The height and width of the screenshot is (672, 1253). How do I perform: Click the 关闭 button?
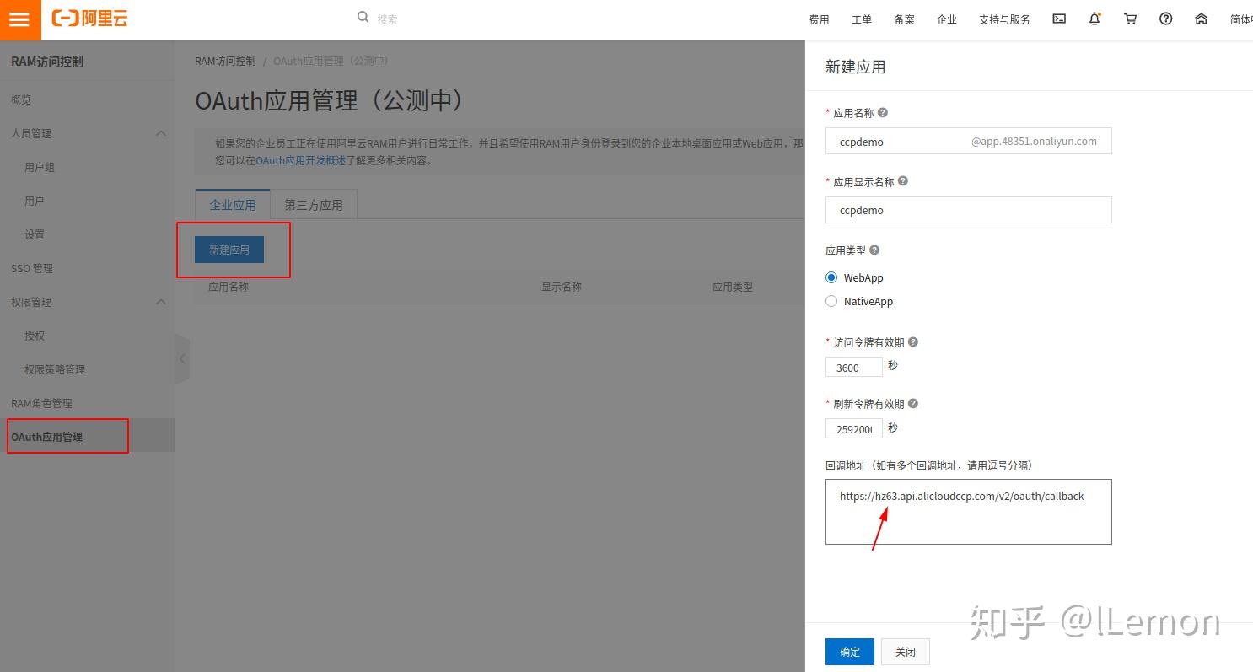pos(906,652)
